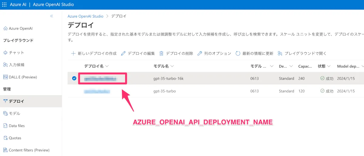The image size is (364, 156).
Task: Click the Data files icon
Action: [5, 126]
